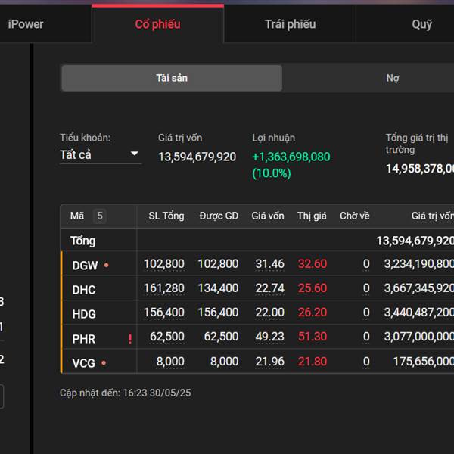454x454 pixels.
Task: Click the Giá trị vốn column header
Action: click(433, 216)
